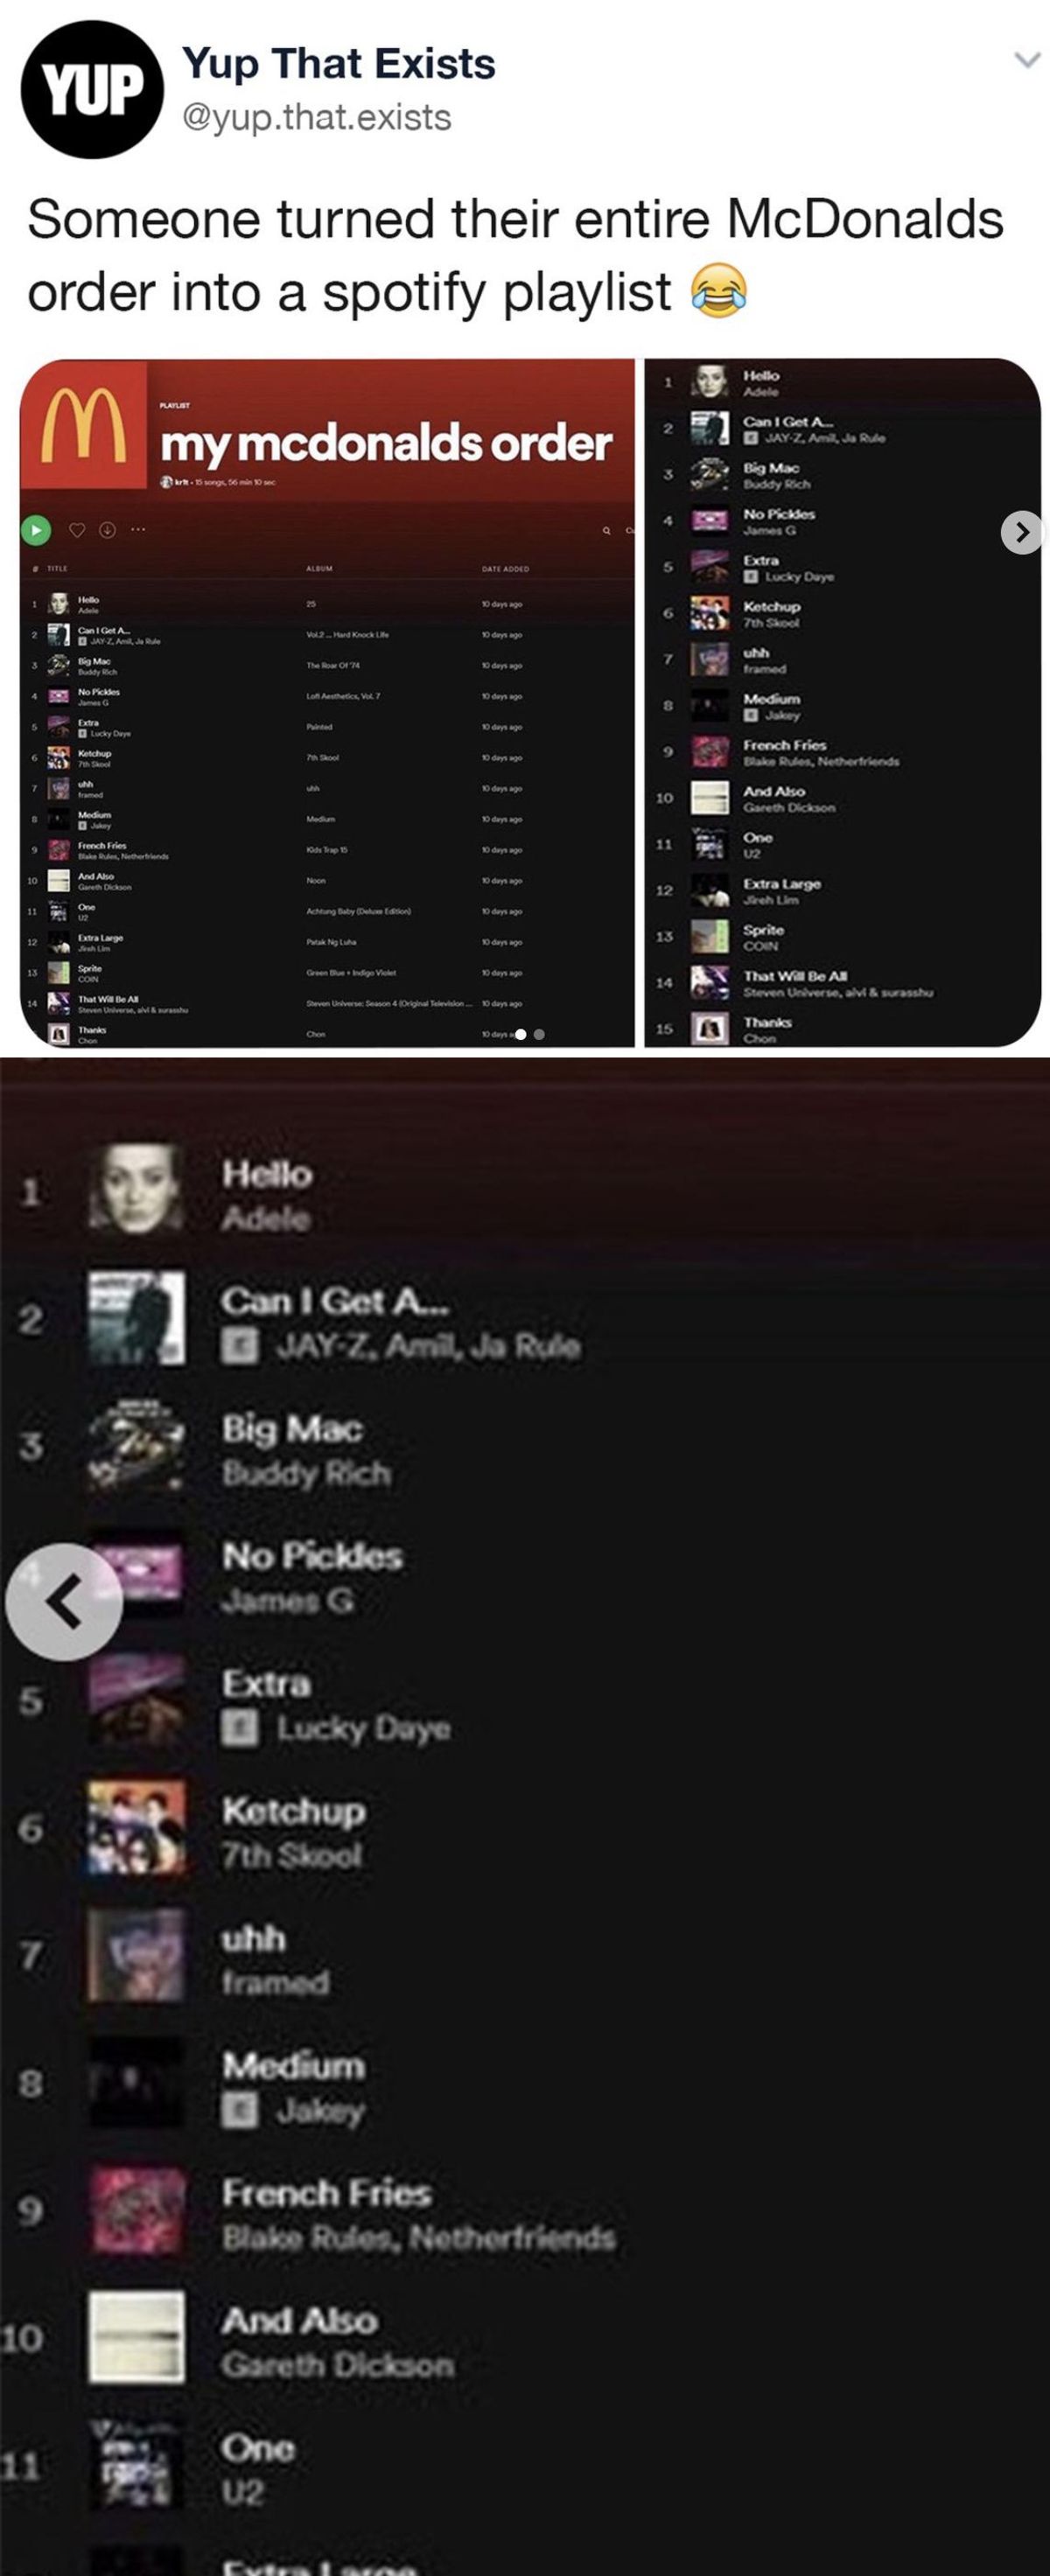Screen dimensions: 1050x2576
Task: Go to the previous image with left arrow
Action: 64,1601
